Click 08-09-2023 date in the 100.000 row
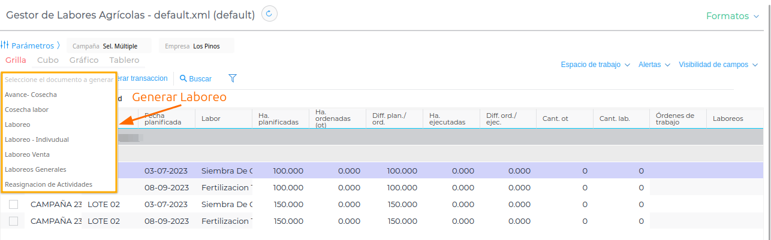771x240 pixels. tap(167, 187)
